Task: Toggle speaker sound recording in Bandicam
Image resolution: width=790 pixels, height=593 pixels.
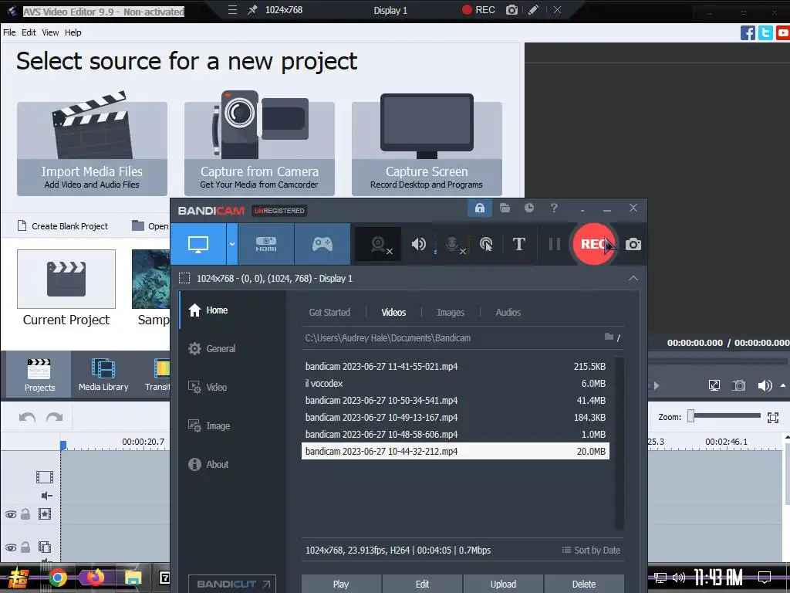Action: click(418, 245)
